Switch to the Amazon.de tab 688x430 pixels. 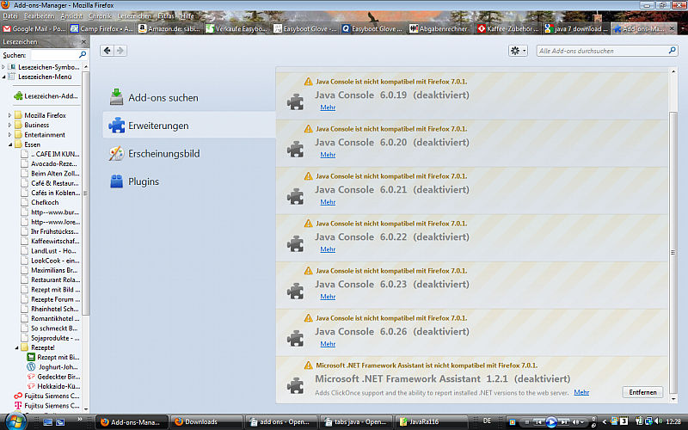point(169,29)
